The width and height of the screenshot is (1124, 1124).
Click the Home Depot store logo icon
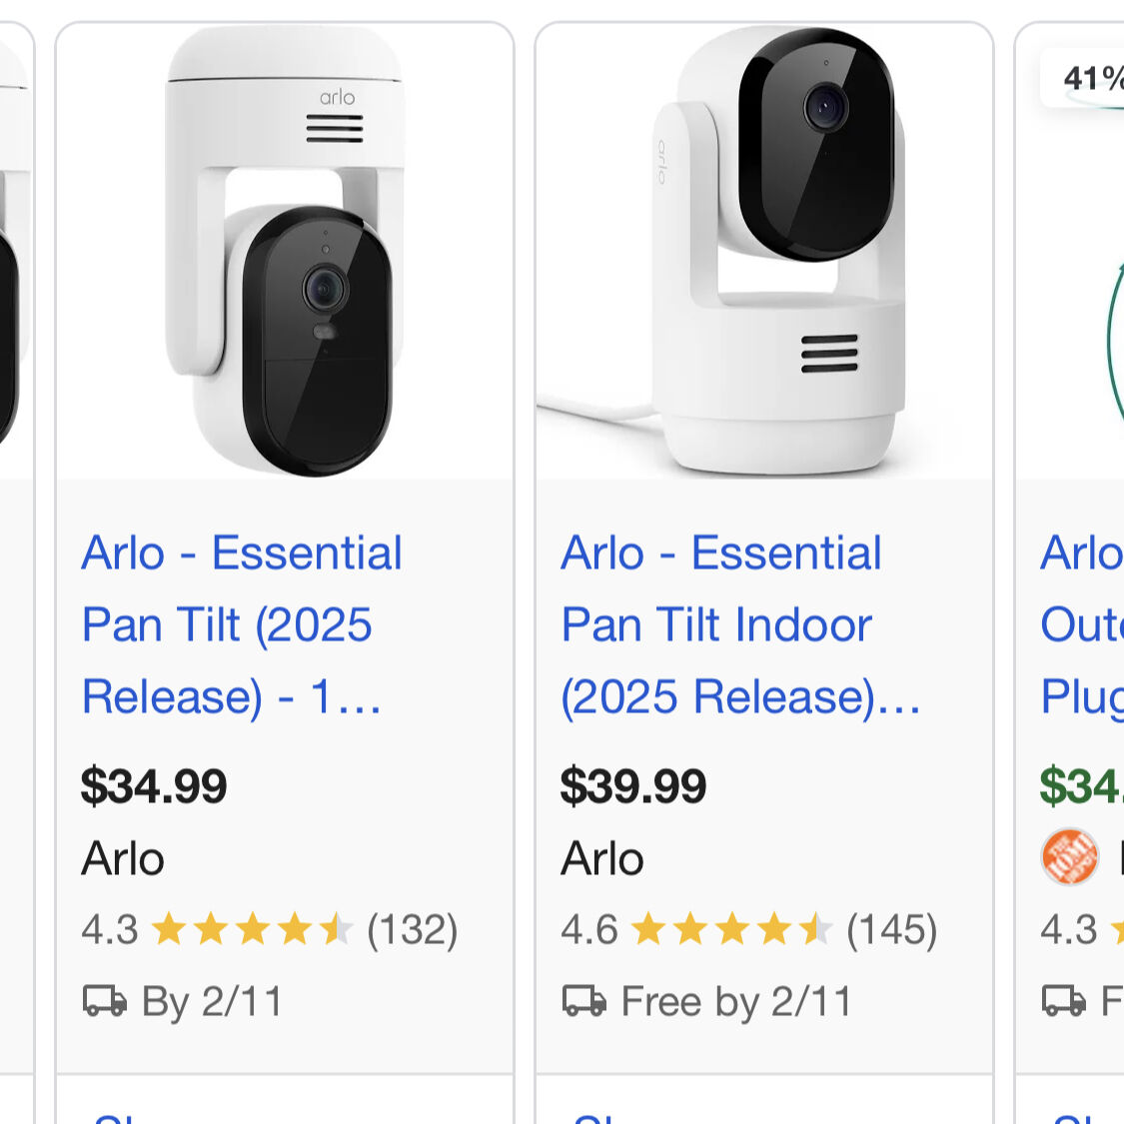(x=1069, y=857)
